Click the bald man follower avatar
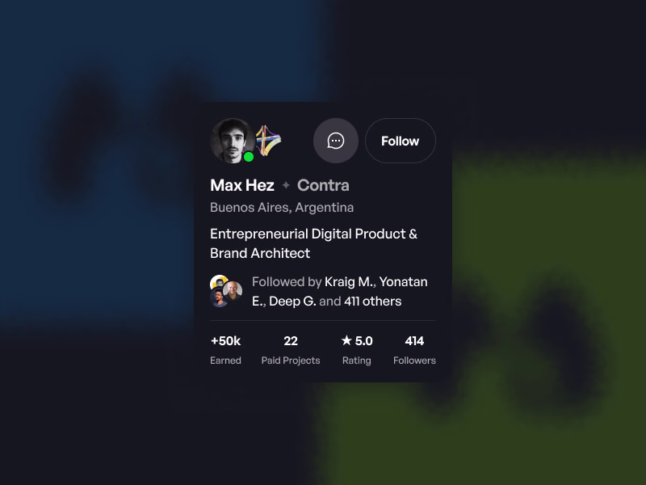 [233, 290]
